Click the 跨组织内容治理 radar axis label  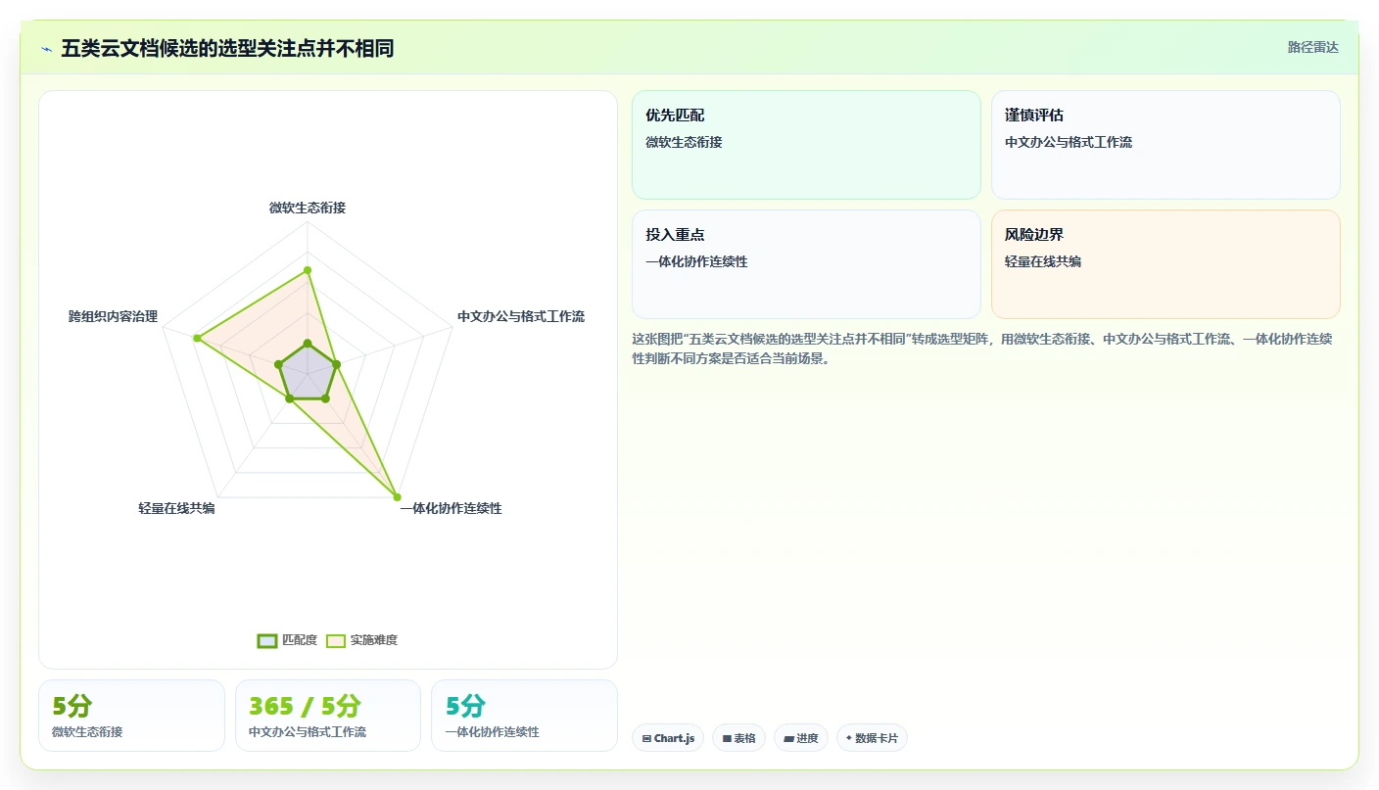click(113, 316)
